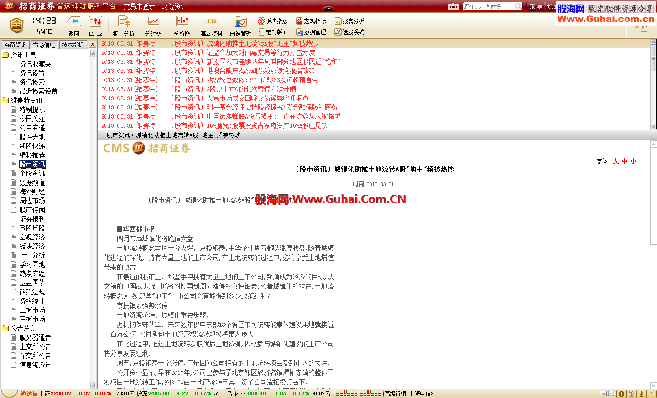Screen dimensions: 657x398
Task: Click 高级行情 in status bar
Action: 395,393
